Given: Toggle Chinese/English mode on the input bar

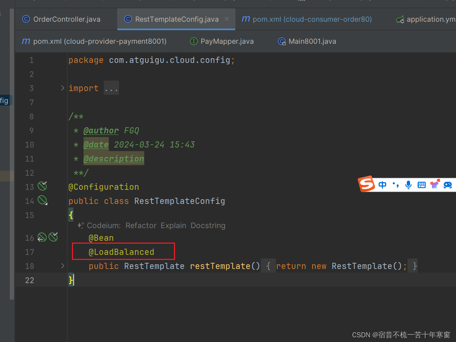Looking at the screenshot, I should click(x=382, y=184).
